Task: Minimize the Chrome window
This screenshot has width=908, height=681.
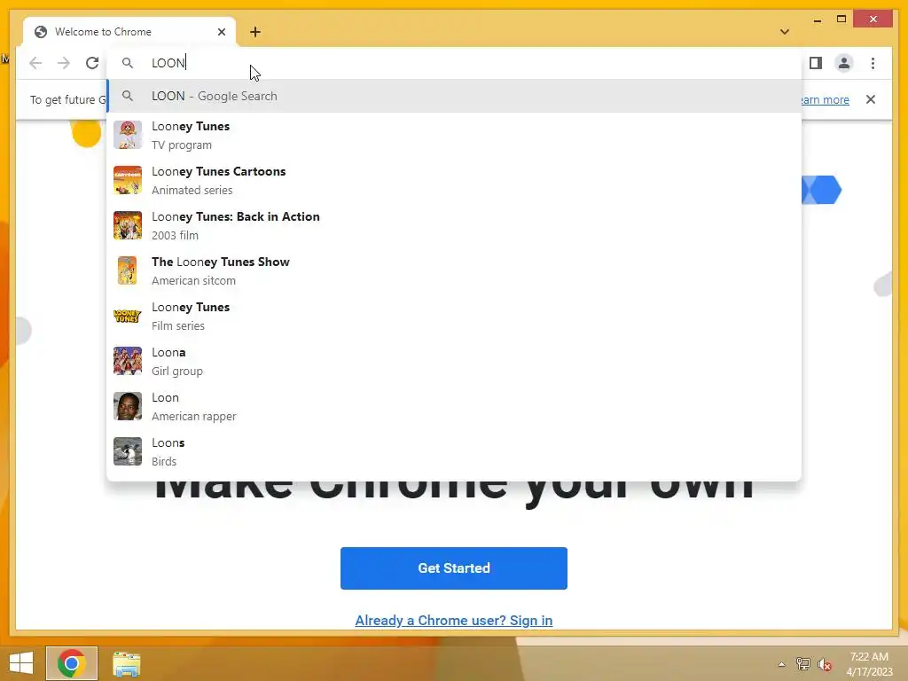Action: coord(817,20)
